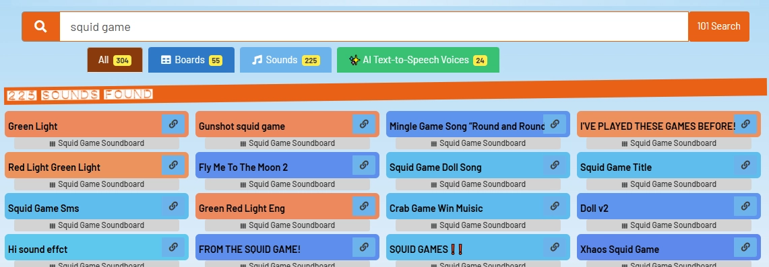769x267 pixels.
Task: Copy link for Crab Game Win Muisic
Action: [x=555, y=206]
